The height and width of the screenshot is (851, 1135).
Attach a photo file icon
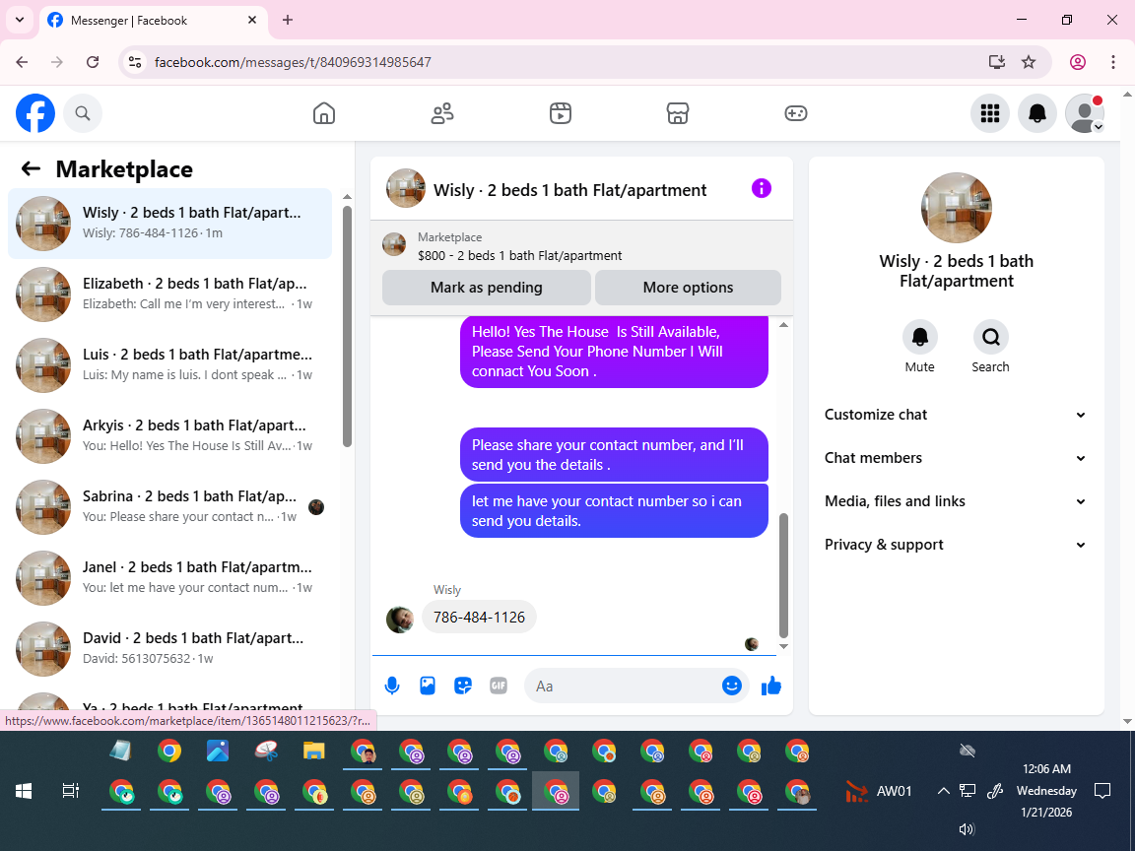[x=428, y=686]
